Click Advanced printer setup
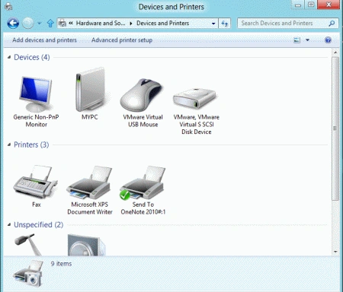 (x=122, y=40)
